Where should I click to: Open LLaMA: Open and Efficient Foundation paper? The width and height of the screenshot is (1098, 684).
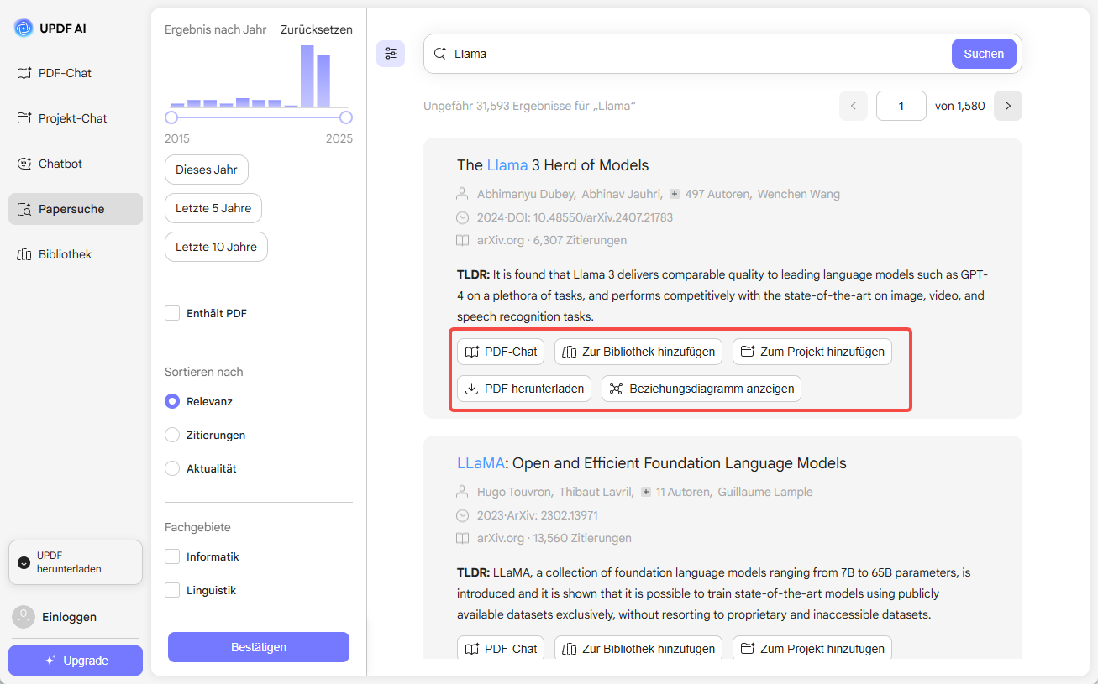652,462
